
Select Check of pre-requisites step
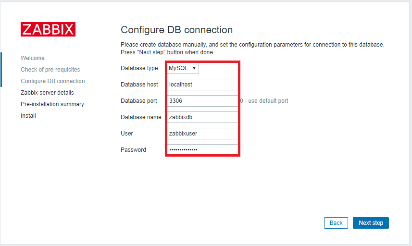[x=50, y=70]
